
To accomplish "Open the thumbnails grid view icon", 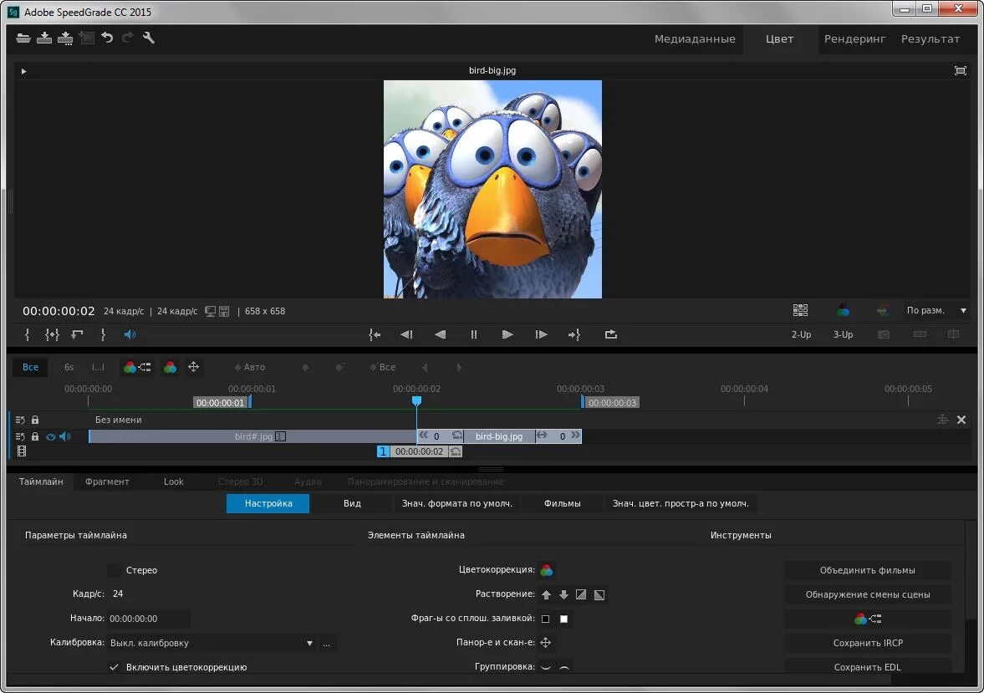I will [800, 310].
